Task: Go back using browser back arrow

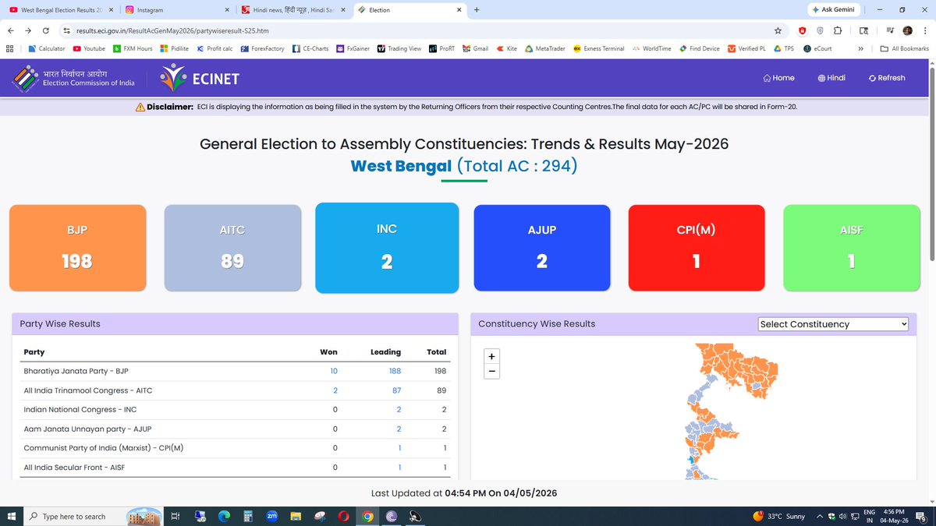Action: (x=10, y=30)
